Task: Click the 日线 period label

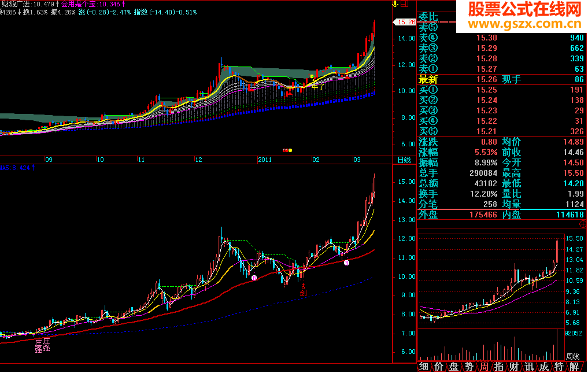Action: pos(404,160)
